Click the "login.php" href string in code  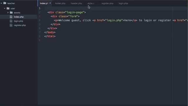(x=114, y=20)
